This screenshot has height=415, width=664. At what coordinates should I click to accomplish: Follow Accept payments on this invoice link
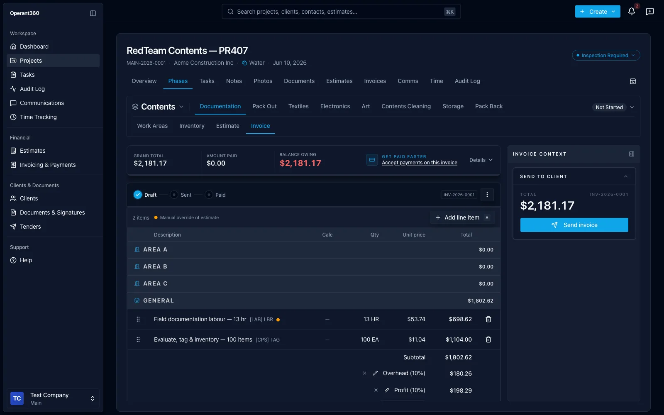420,163
